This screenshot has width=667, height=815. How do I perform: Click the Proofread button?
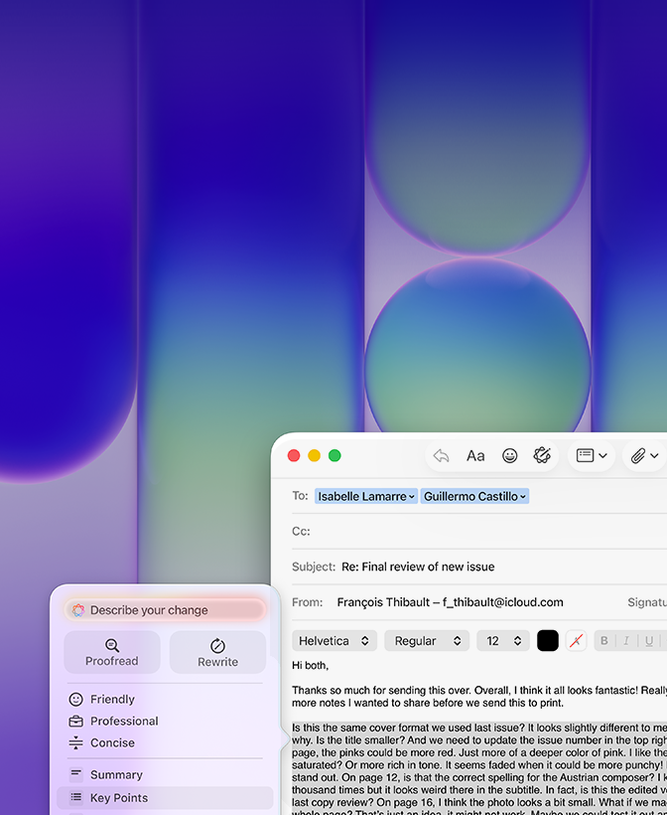[x=112, y=652]
